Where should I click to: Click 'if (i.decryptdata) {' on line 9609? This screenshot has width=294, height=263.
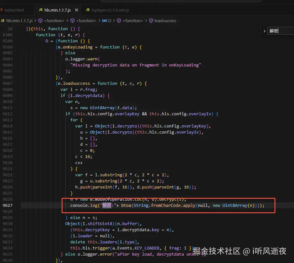tap(85, 95)
